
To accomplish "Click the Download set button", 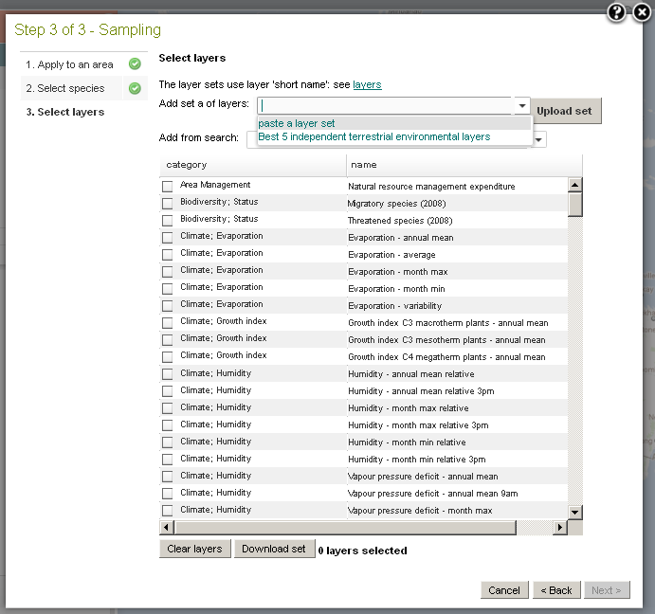I will point(274,549).
